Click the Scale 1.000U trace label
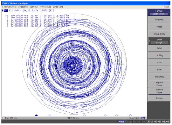Image resolution: width=172 pixels, height=125 pixels. click(39, 10)
